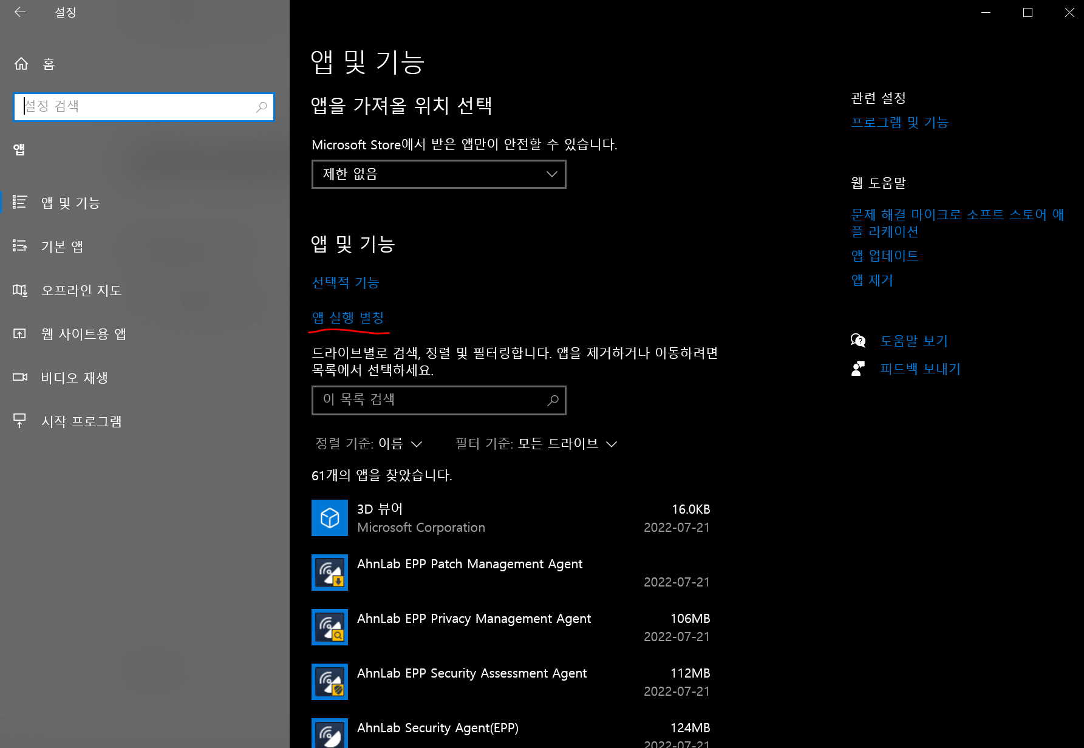Open the 문제 해결 마이크로 소프트 스토어 help link

(x=958, y=223)
